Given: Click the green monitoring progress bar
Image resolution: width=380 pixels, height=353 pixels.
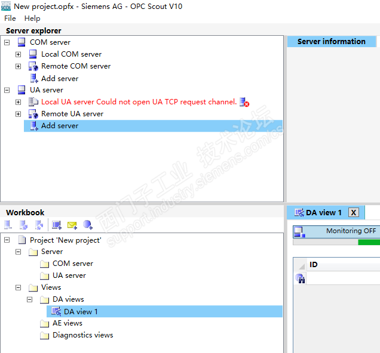Looking at the screenshot, I should pos(369,242).
